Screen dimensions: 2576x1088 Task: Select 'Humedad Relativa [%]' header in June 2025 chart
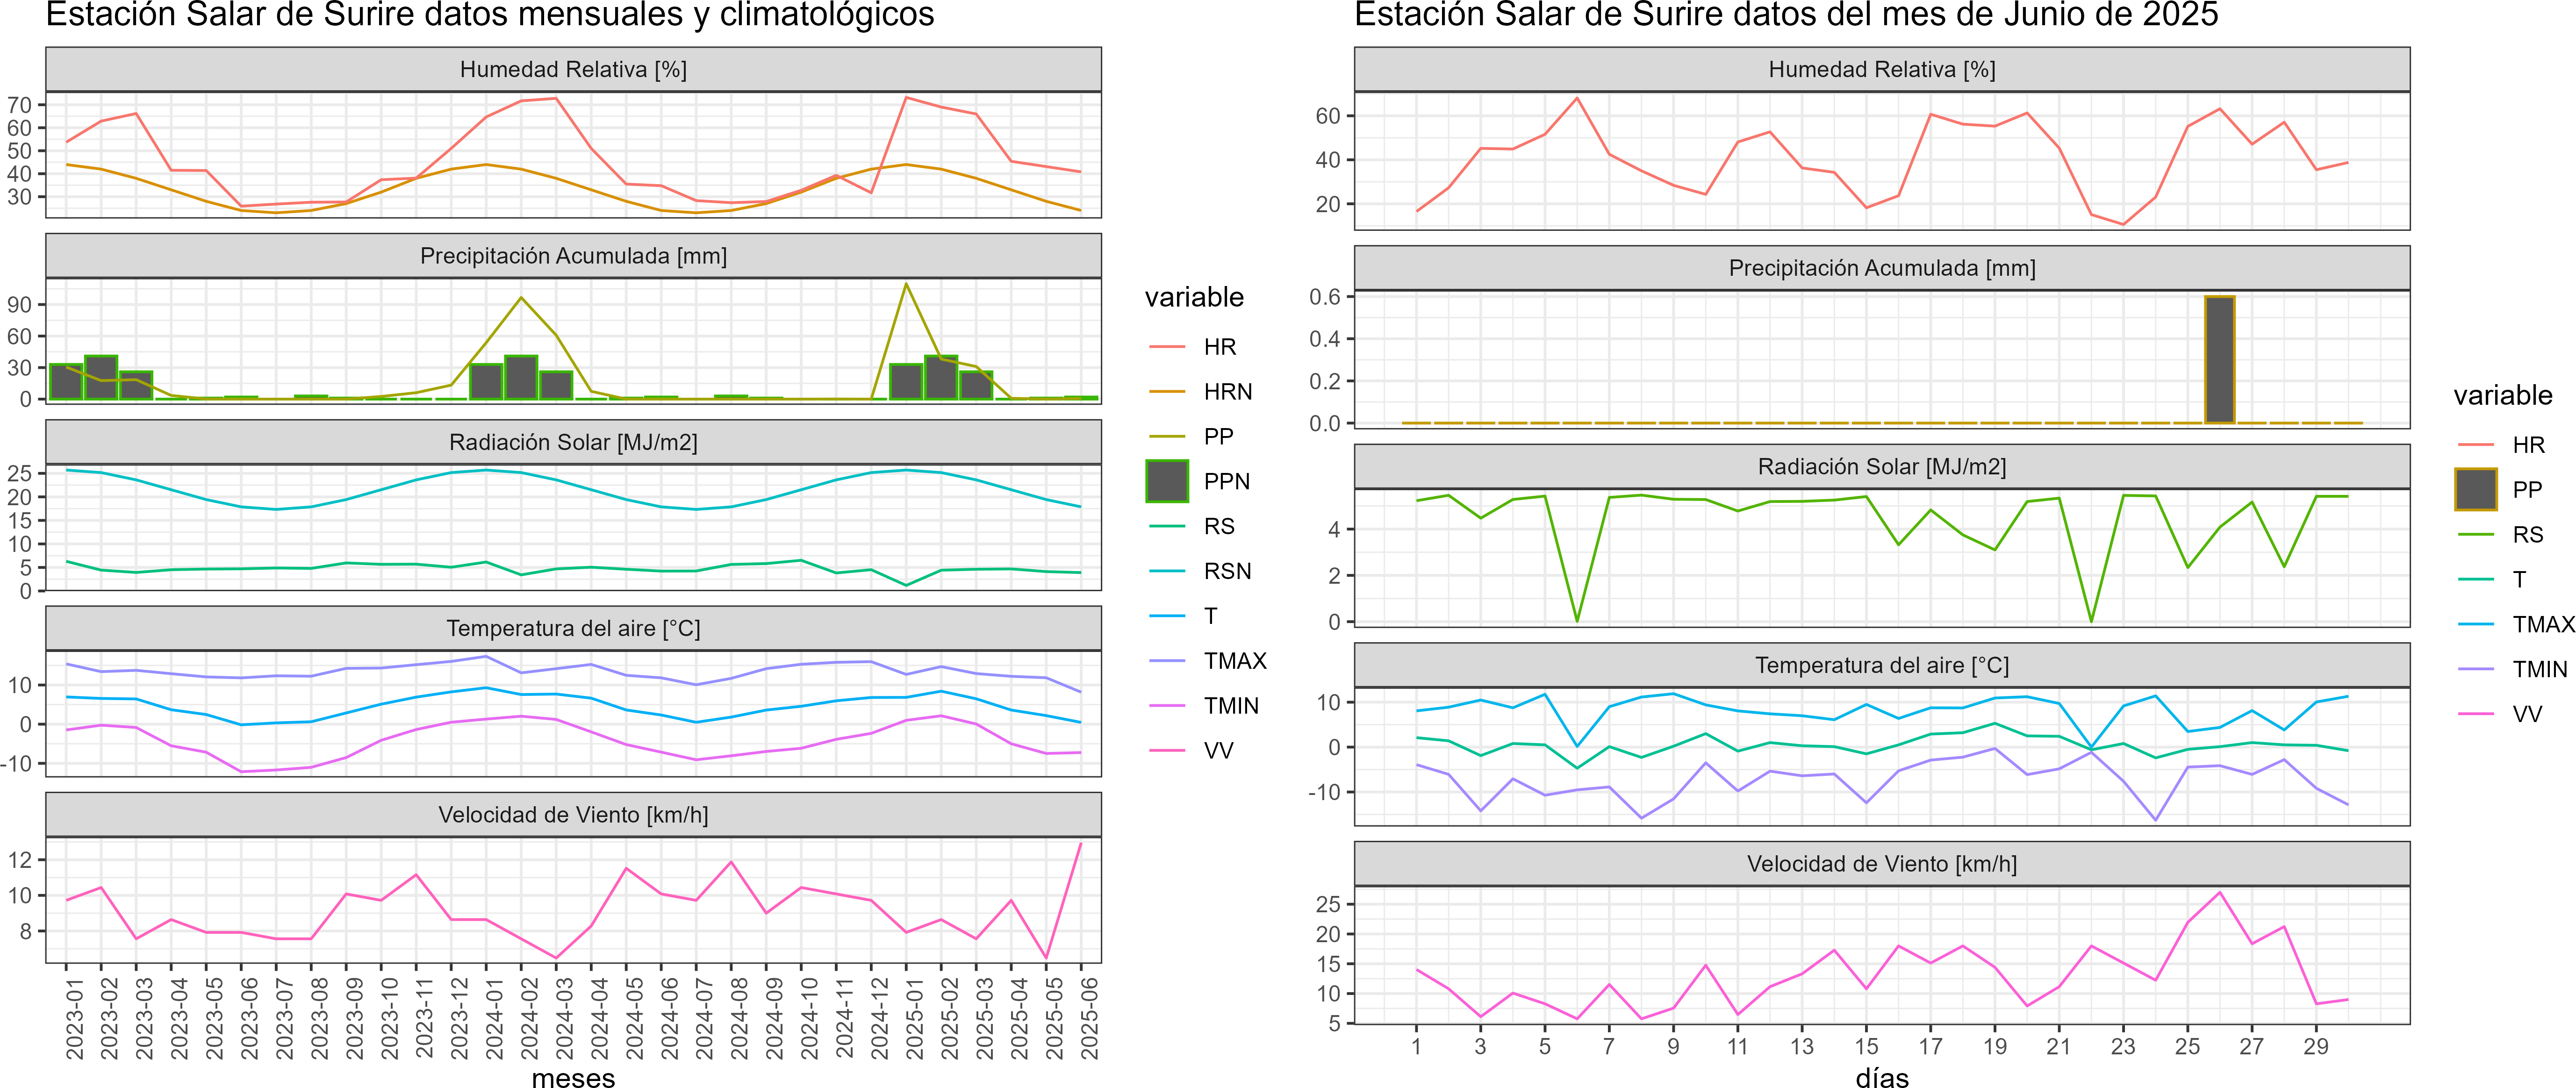click(1882, 69)
